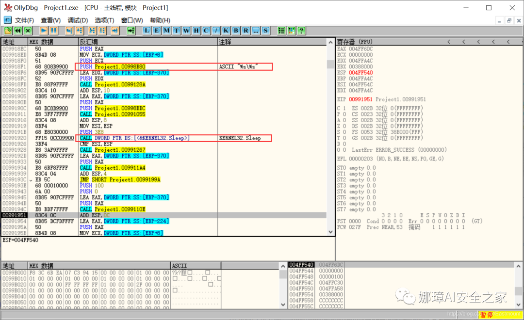The image size is (524, 320).
Task: Open Breakpoints window with B button
Action: [236, 31]
